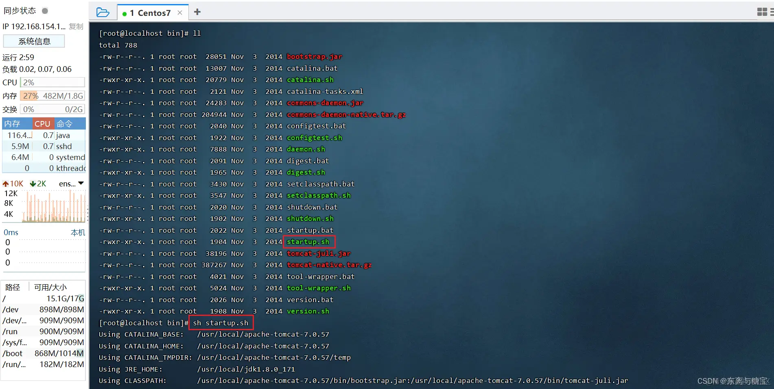Click daemon.sh in the listing
The height and width of the screenshot is (389, 774).
(x=306, y=149)
